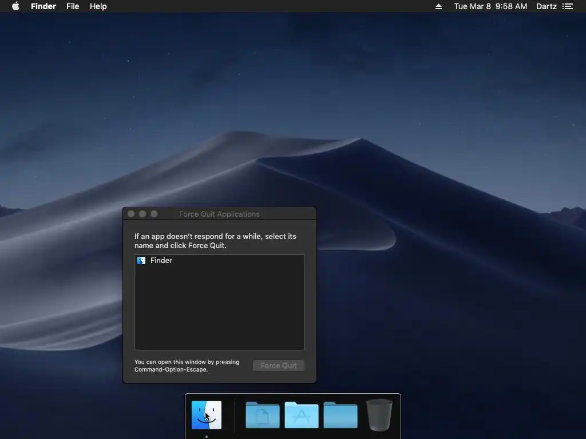The width and height of the screenshot is (586, 439).
Task: Click the small Finder icon in list row
Action: 141,261
